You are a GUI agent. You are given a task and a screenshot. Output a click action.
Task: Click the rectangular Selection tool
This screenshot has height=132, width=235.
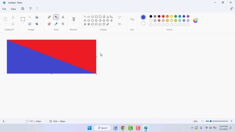[23, 19]
